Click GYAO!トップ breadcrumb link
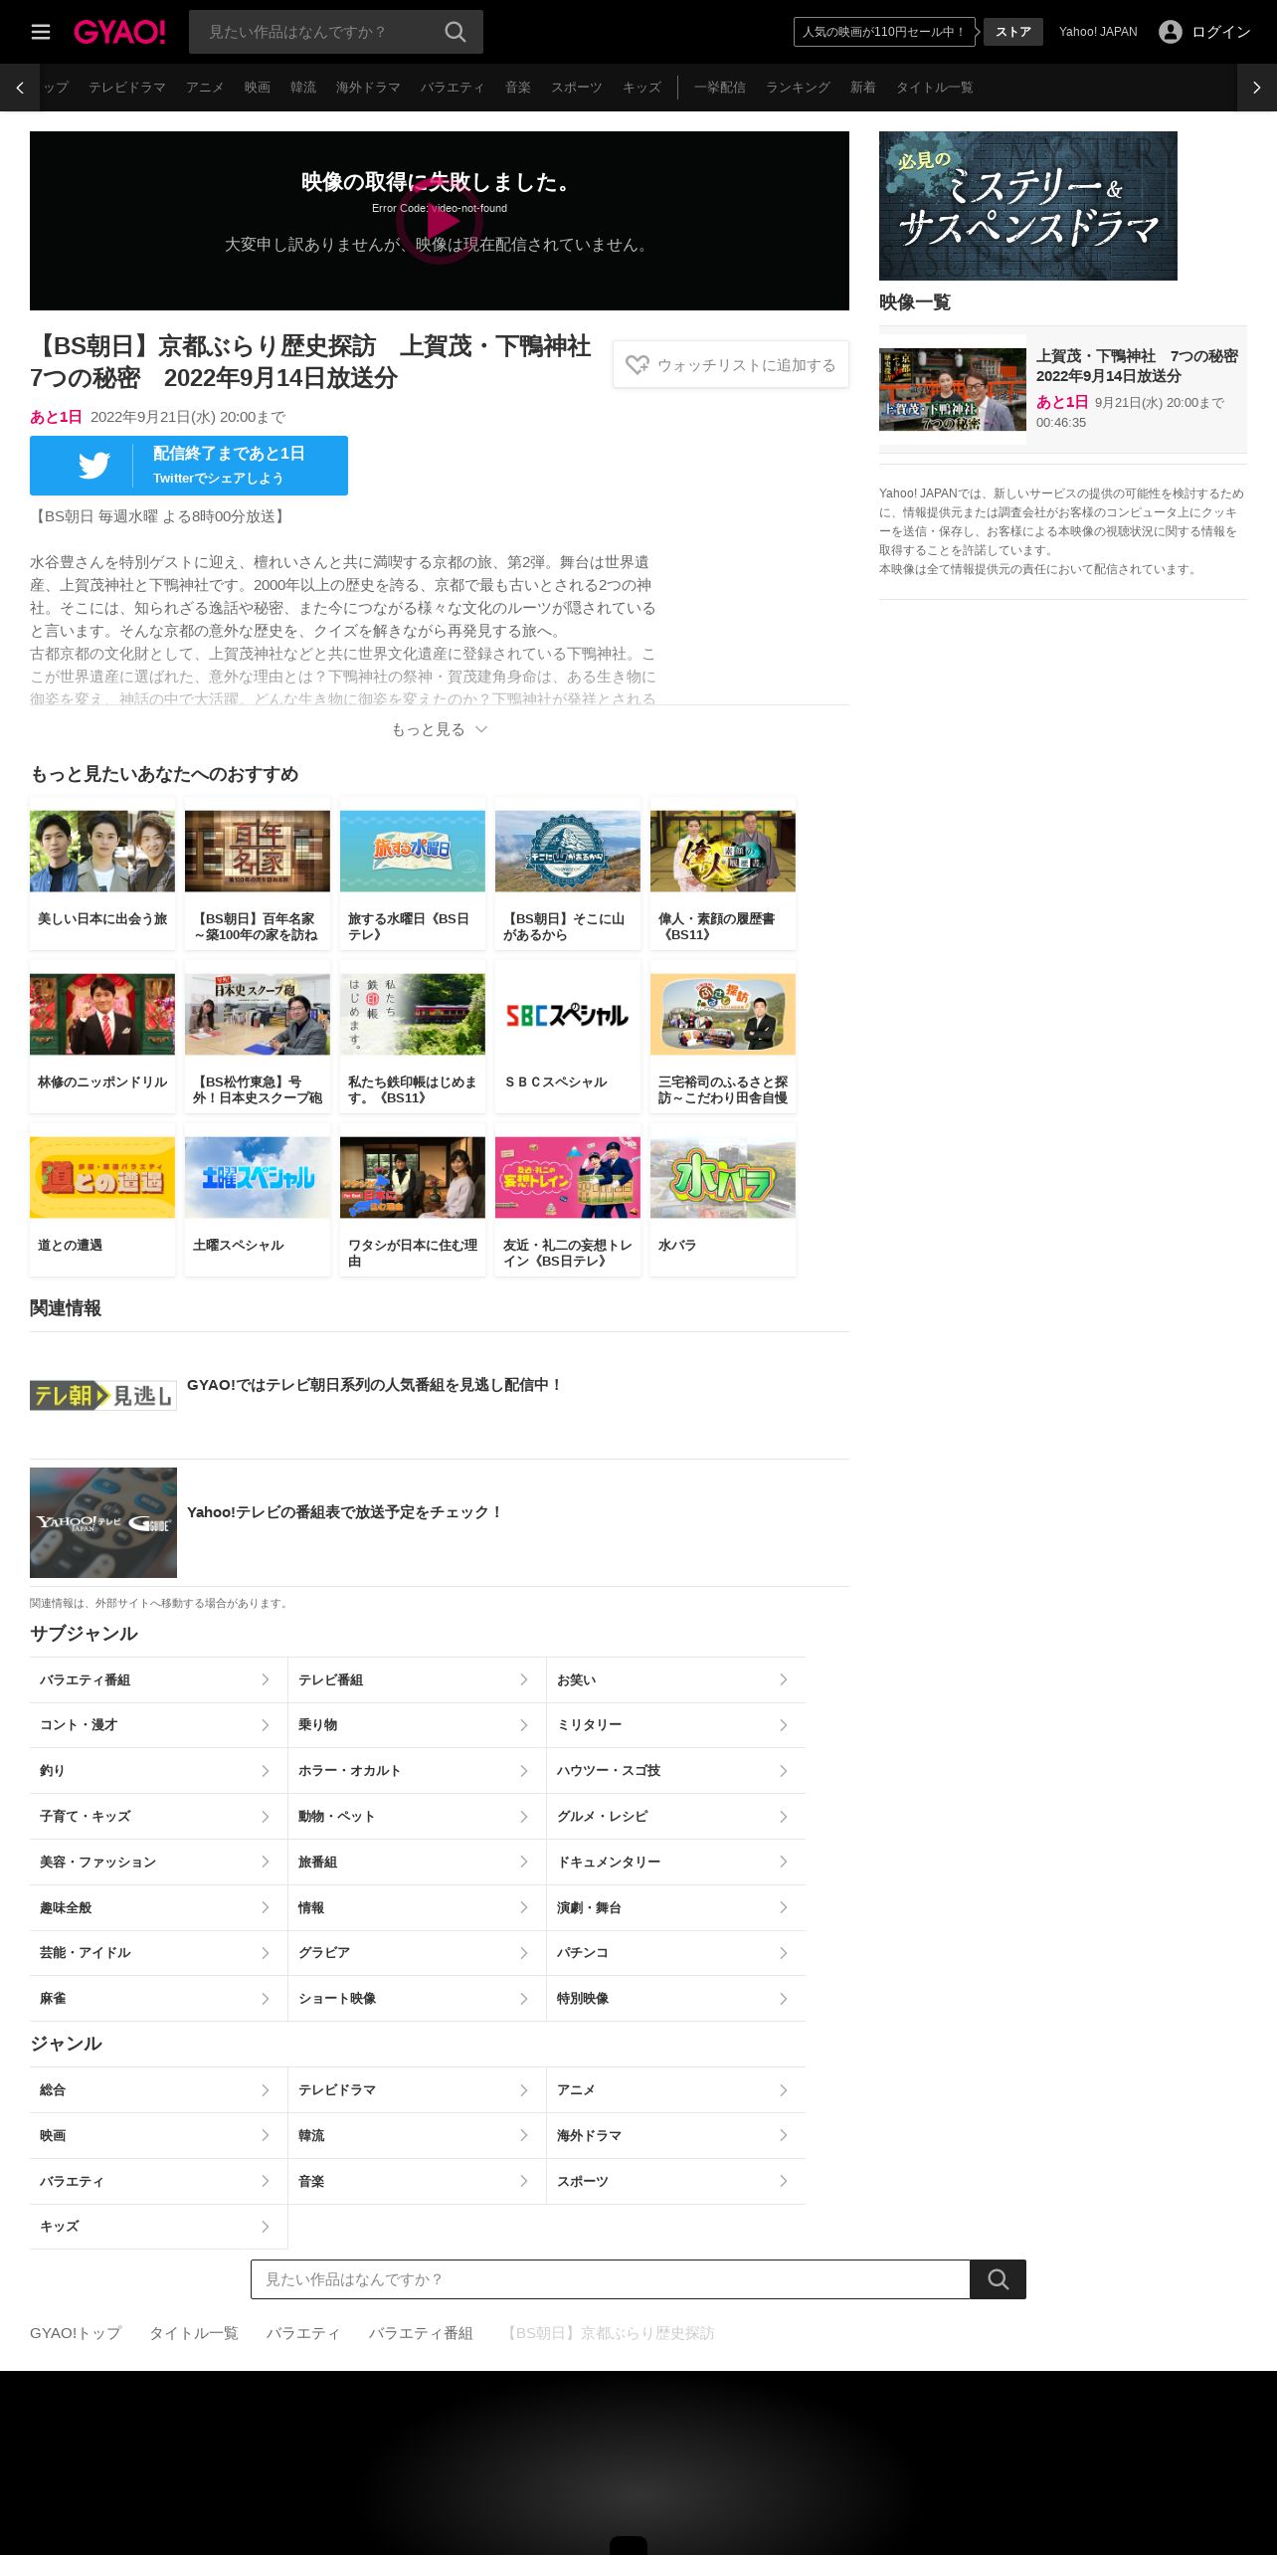Image resolution: width=1277 pixels, height=2555 pixels. 76,2333
